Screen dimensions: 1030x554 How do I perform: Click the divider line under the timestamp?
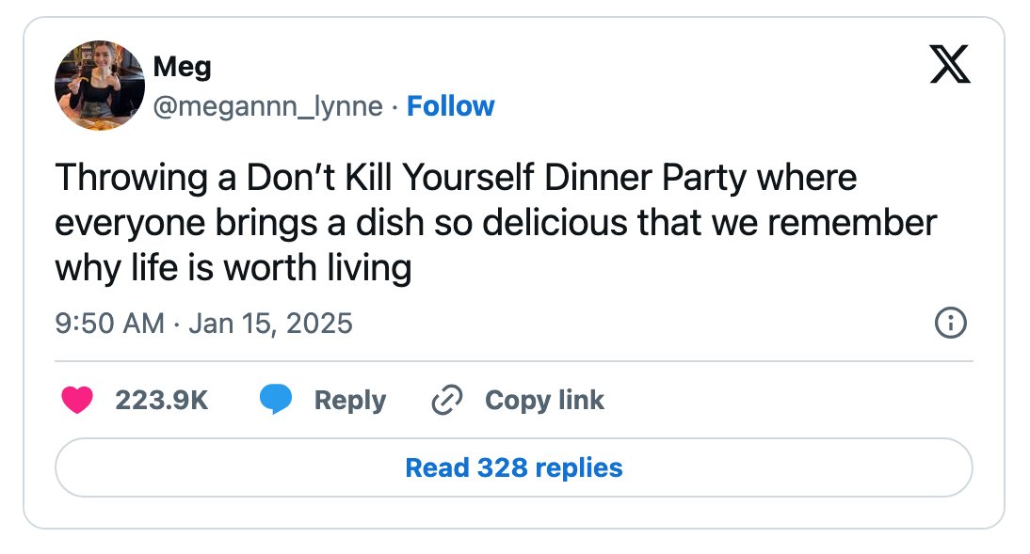(x=514, y=361)
